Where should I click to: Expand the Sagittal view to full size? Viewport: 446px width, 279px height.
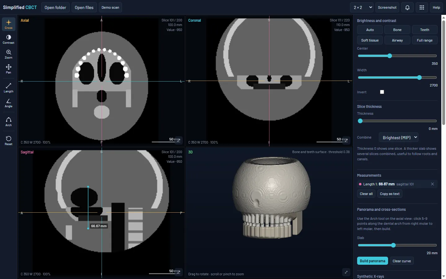pos(179,272)
